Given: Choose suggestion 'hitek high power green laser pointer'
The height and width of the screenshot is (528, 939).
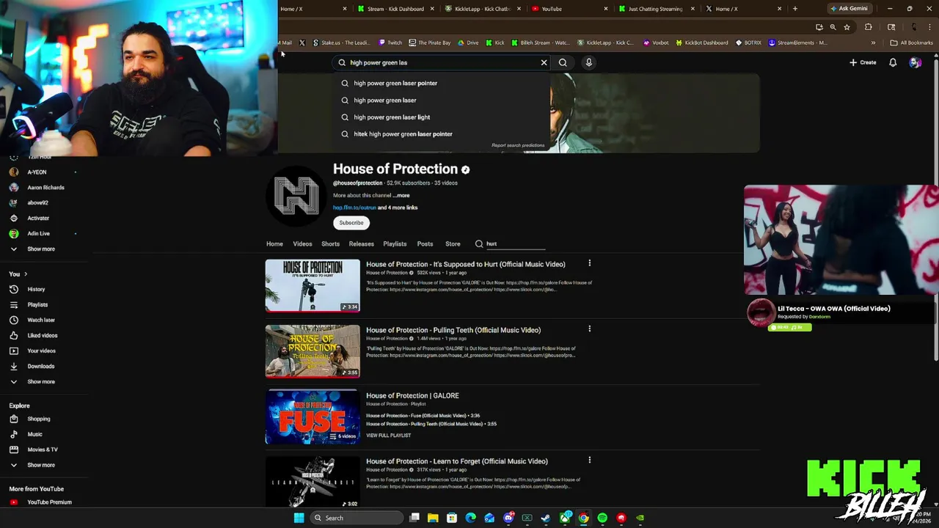Looking at the screenshot, I should (403, 134).
